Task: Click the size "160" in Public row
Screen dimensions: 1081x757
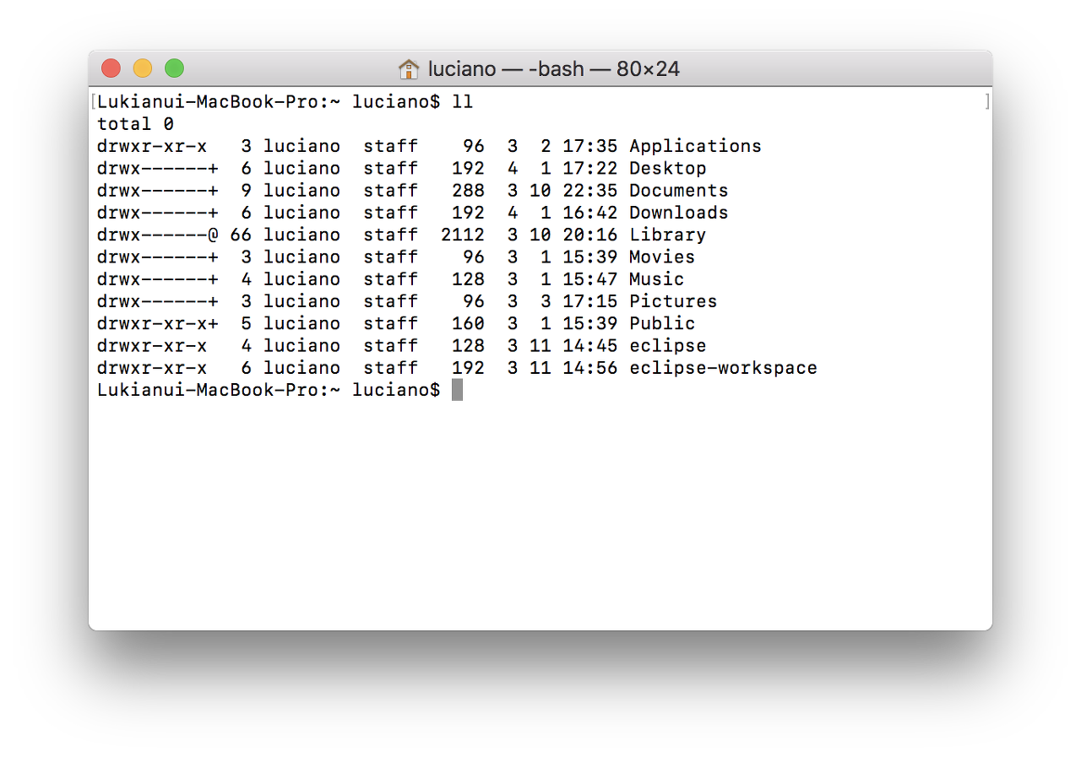Action: 468,323
